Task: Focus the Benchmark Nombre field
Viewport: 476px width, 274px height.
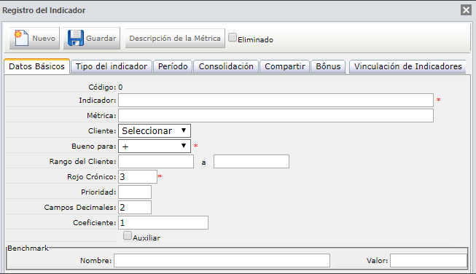Action: 222,261
